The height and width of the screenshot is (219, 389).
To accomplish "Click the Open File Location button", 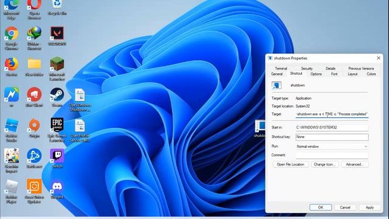I will [291, 164].
